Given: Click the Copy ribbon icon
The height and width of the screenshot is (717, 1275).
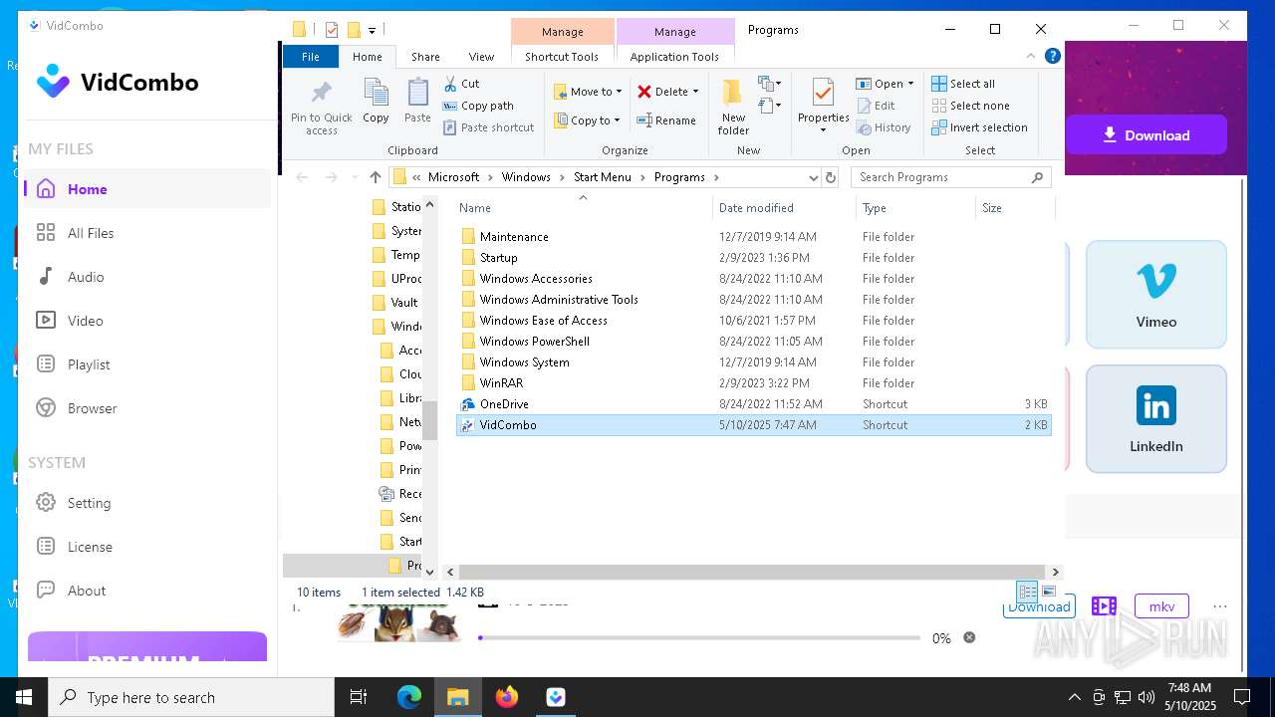Looking at the screenshot, I should (376, 102).
